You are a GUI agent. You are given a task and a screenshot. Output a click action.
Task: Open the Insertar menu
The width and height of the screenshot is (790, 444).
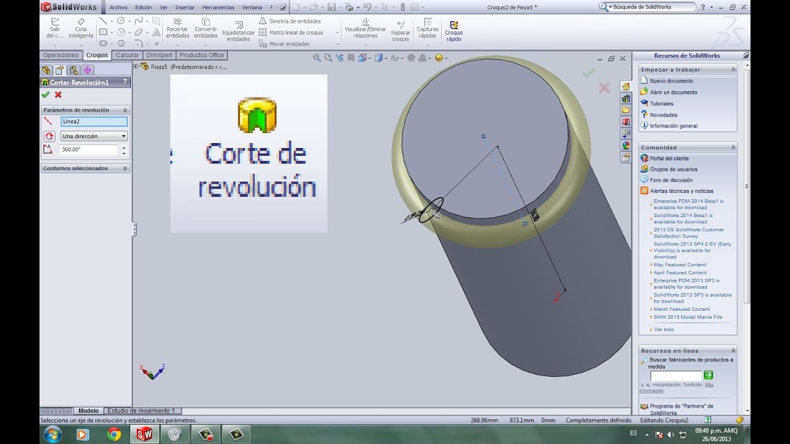coord(185,7)
